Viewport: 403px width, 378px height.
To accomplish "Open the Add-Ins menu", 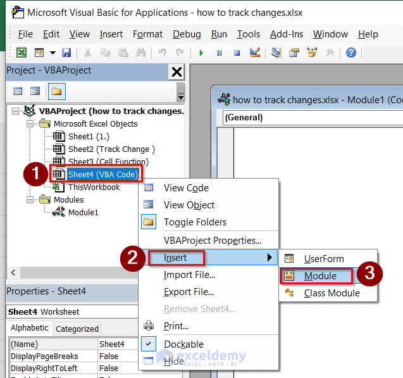I will click(287, 34).
